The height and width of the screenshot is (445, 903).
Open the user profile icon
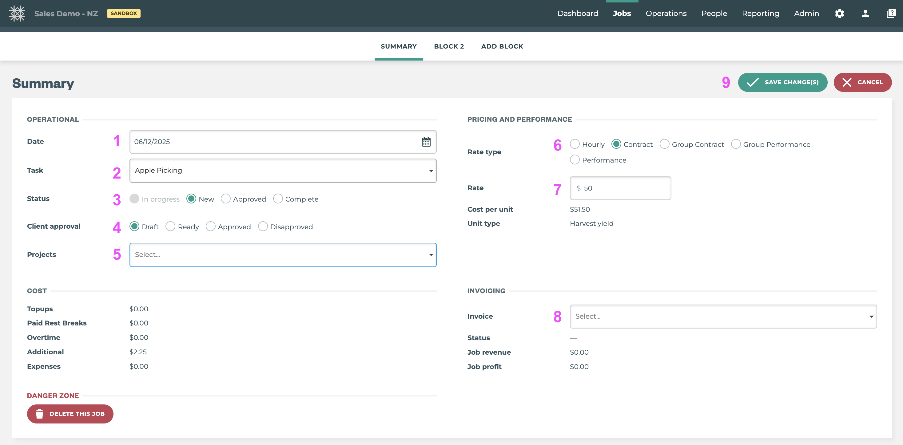coord(865,13)
